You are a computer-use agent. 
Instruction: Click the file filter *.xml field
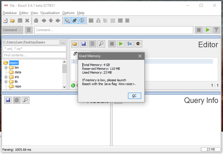pos(34,49)
